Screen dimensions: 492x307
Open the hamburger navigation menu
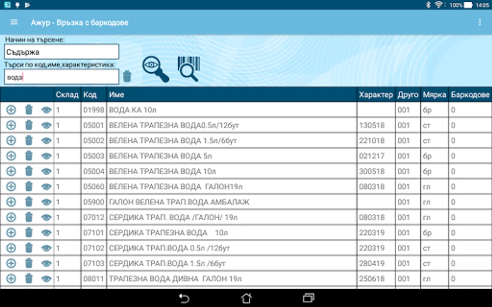point(14,22)
